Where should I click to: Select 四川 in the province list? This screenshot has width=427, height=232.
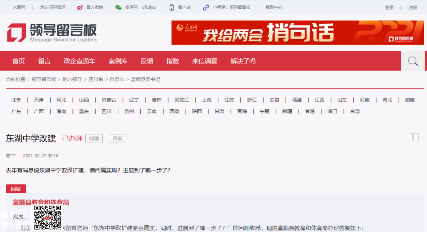[x=106, y=112]
